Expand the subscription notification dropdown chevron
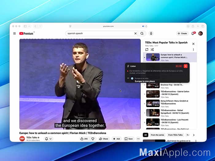Image resolution: width=215 pixels, height=161 pixels. coord(51,139)
